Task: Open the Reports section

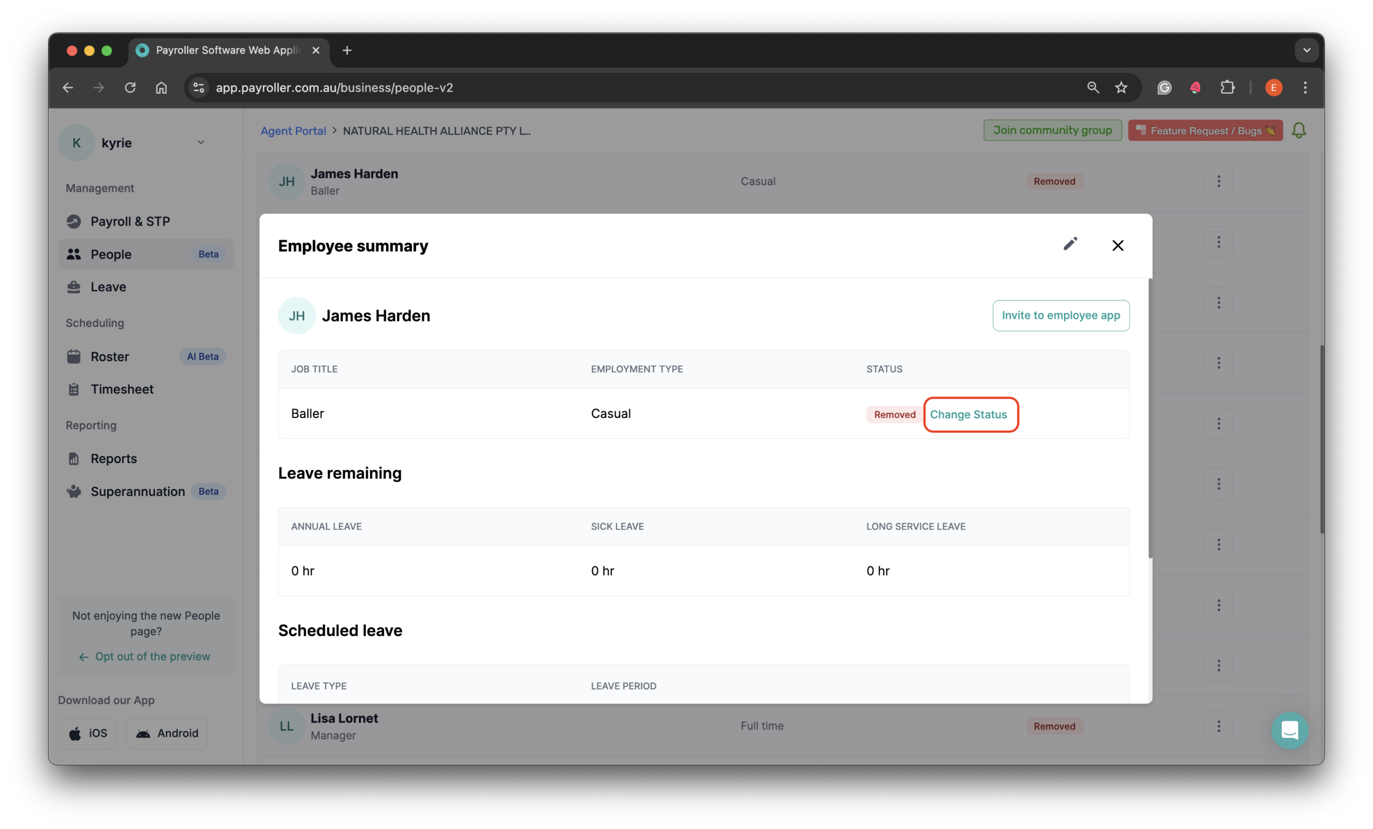Action: (x=114, y=458)
